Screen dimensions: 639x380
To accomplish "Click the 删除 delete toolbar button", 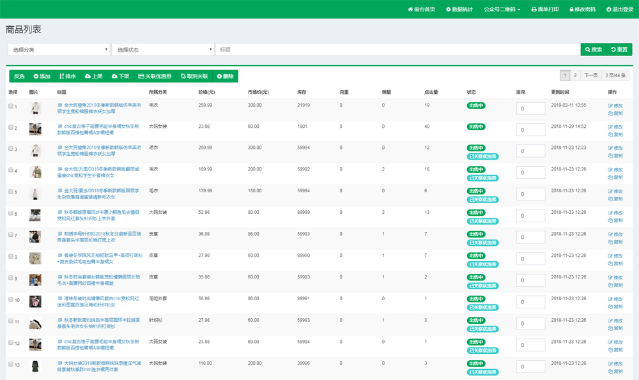I will coord(225,76).
